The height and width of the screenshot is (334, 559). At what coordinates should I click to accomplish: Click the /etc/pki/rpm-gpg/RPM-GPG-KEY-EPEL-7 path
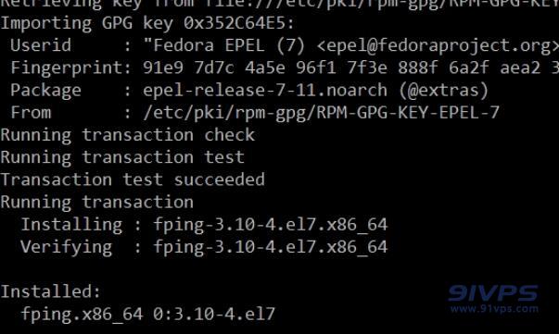pyautogui.click(x=321, y=113)
